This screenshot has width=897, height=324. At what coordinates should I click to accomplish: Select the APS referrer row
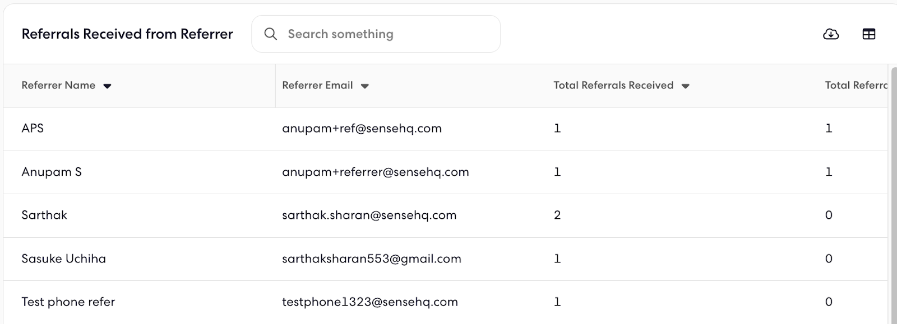coord(446,129)
